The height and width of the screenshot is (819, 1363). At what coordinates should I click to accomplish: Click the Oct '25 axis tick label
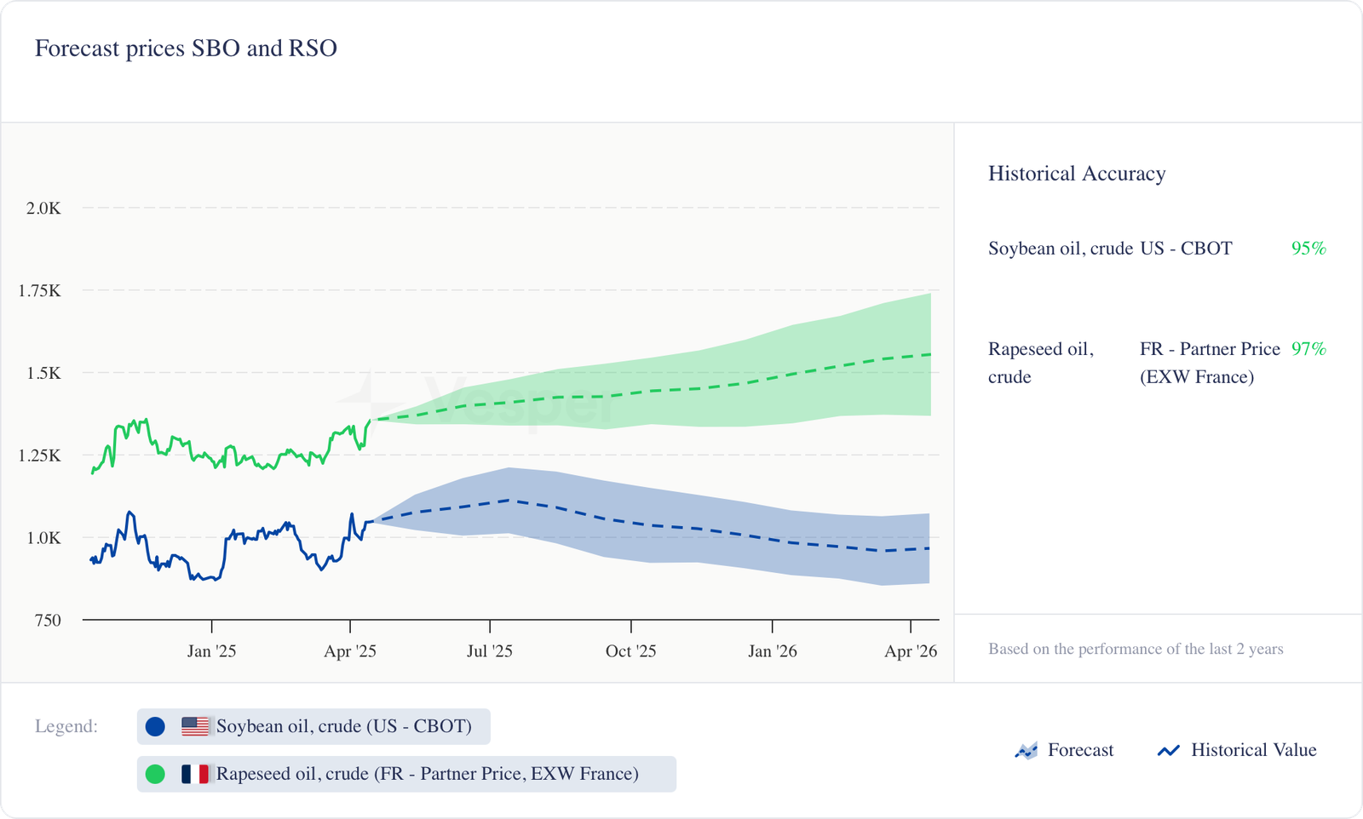coord(630,651)
